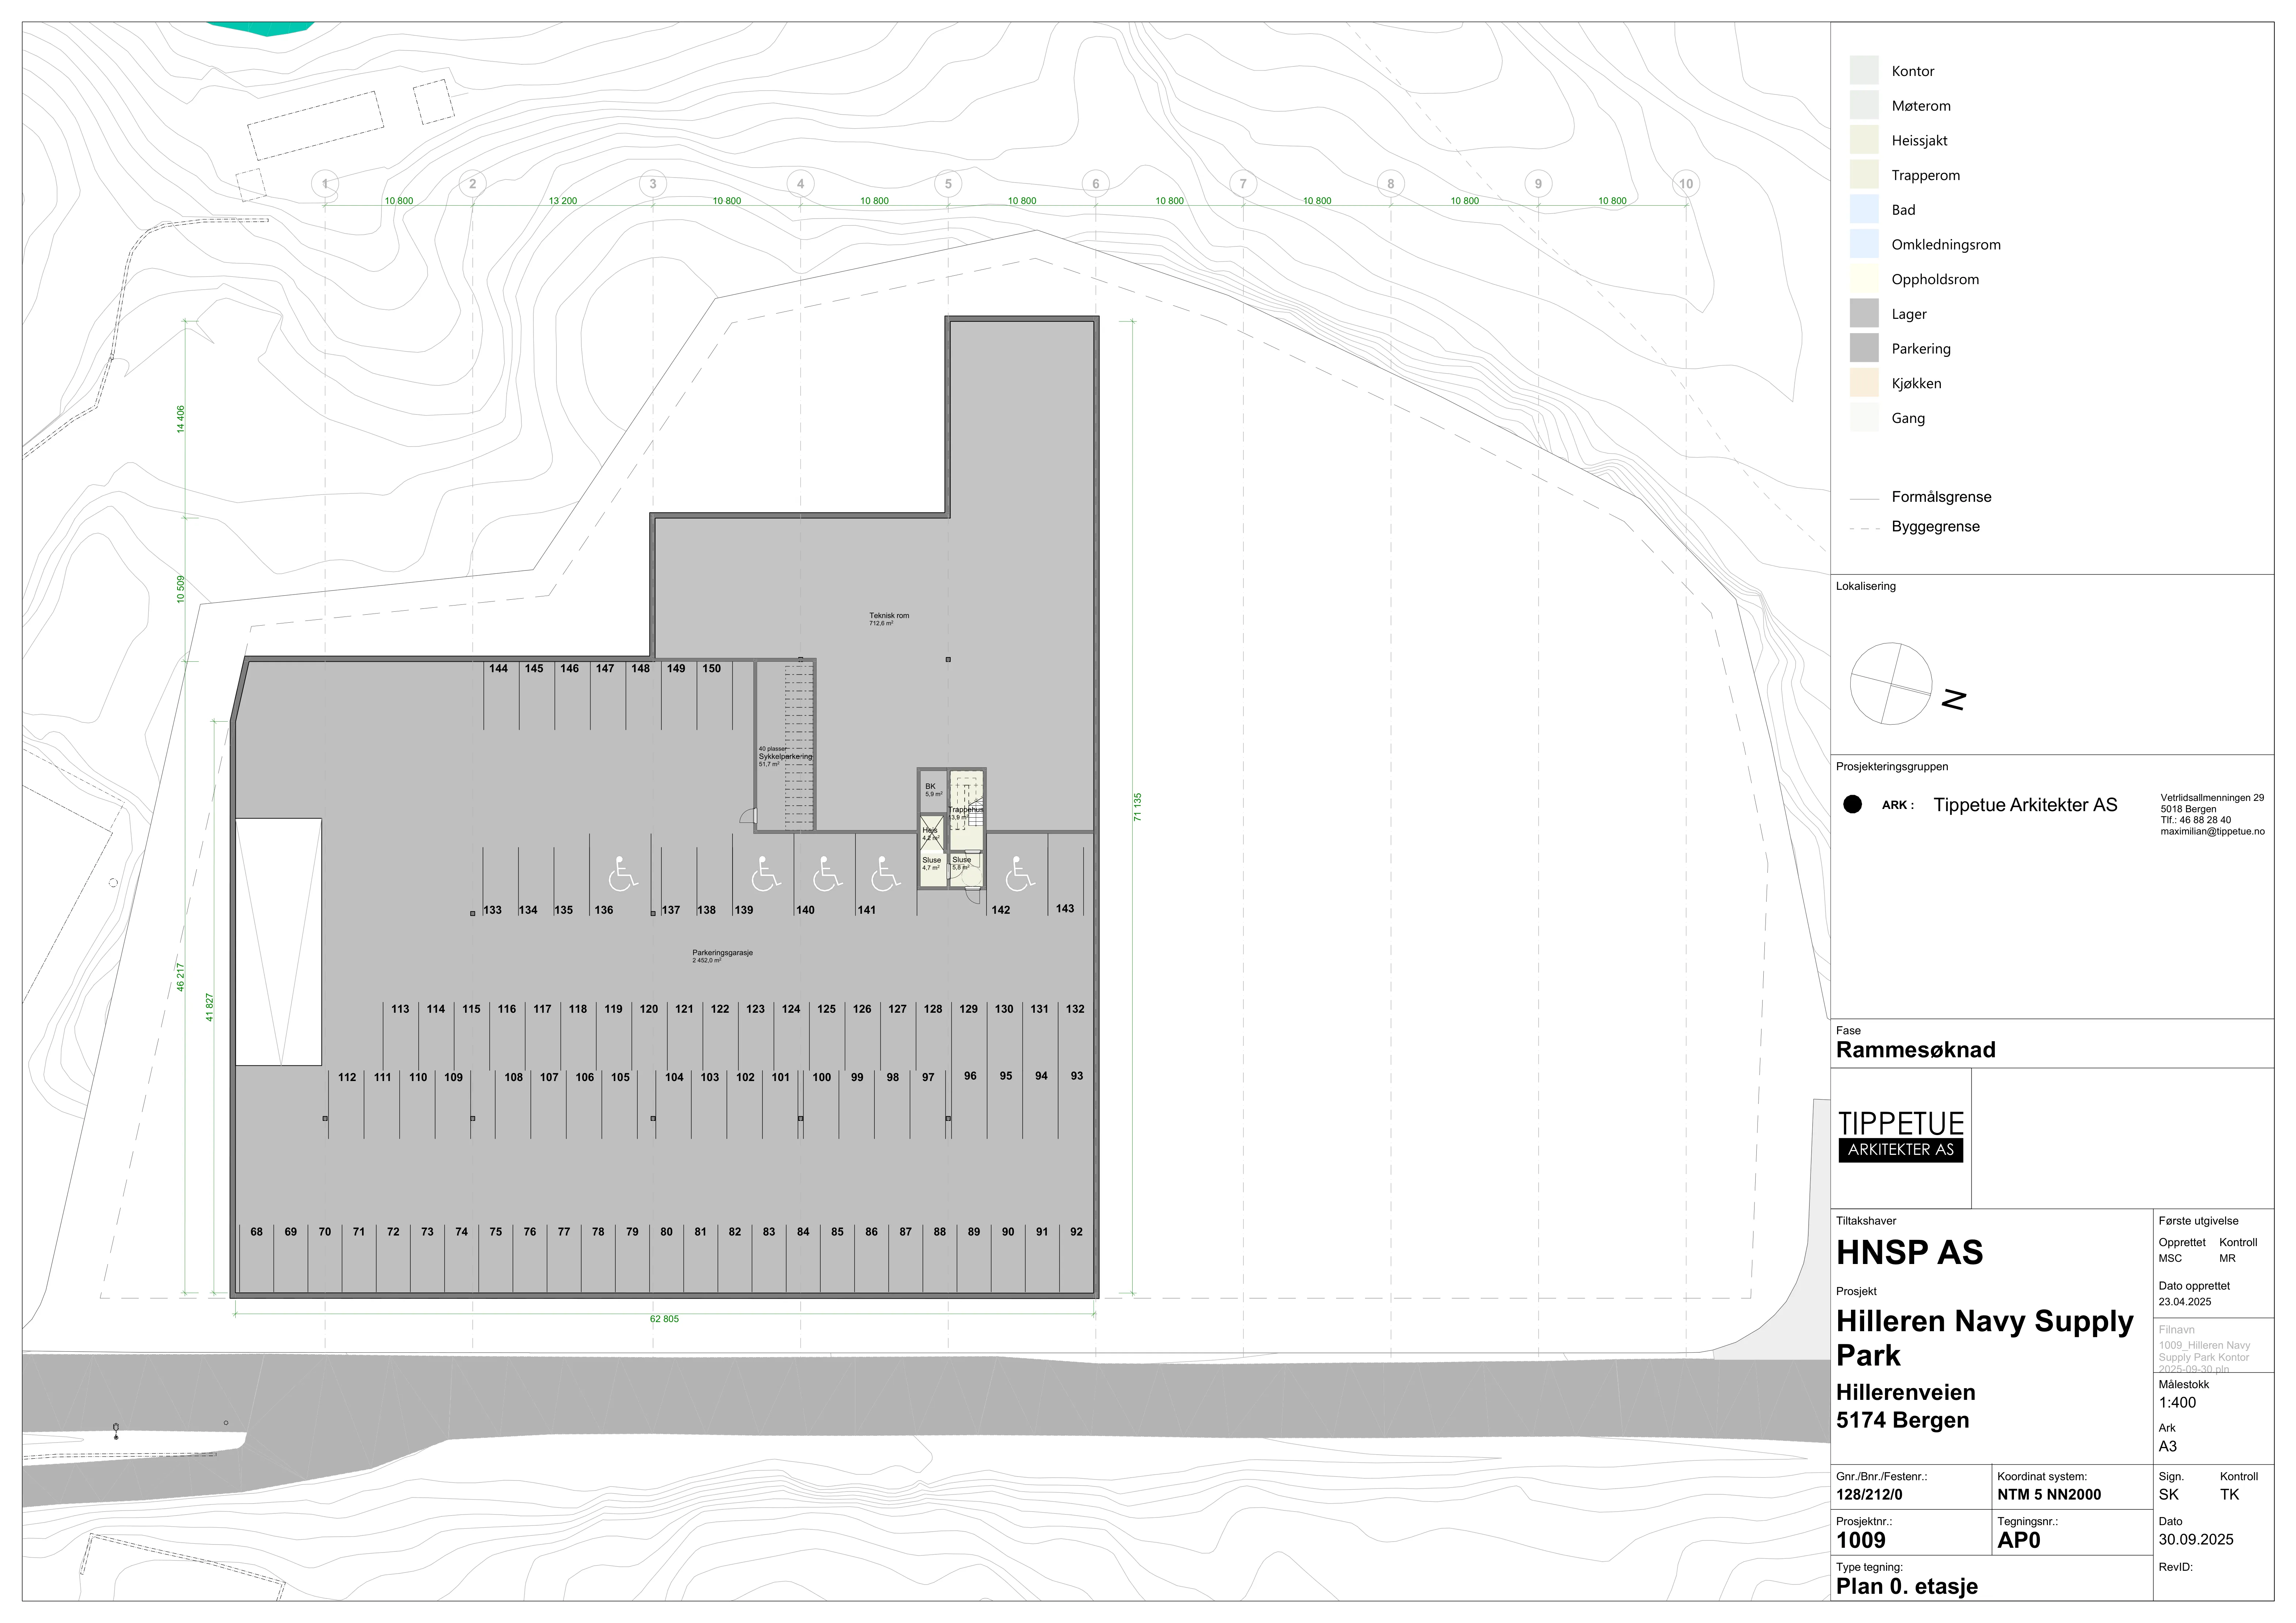Screen dimensions: 2296x1623
Task: Click the 1:400 scale value
Action: [2177, 1403]
